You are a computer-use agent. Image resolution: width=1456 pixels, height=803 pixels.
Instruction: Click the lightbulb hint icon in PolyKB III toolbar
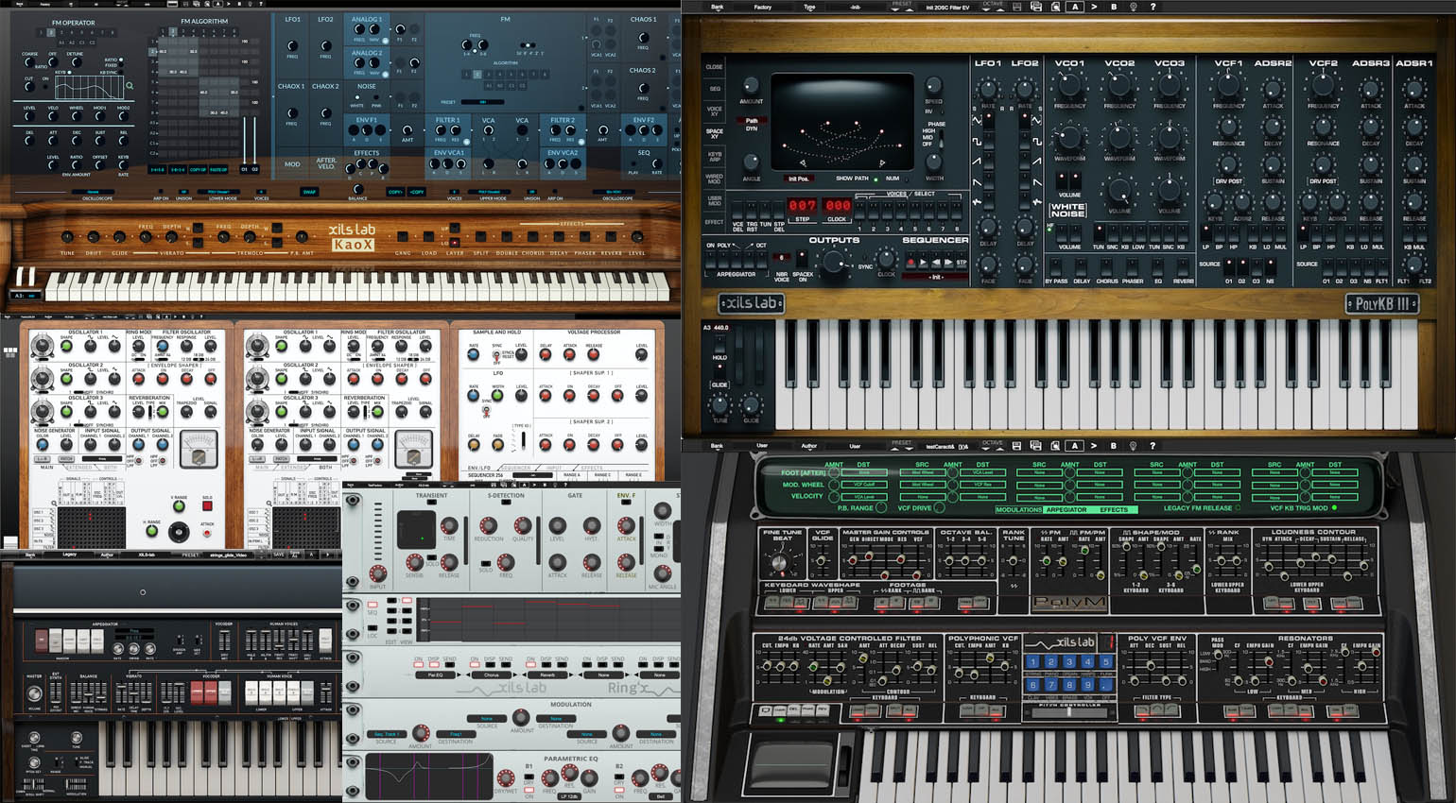click(x=1134, y=7)
